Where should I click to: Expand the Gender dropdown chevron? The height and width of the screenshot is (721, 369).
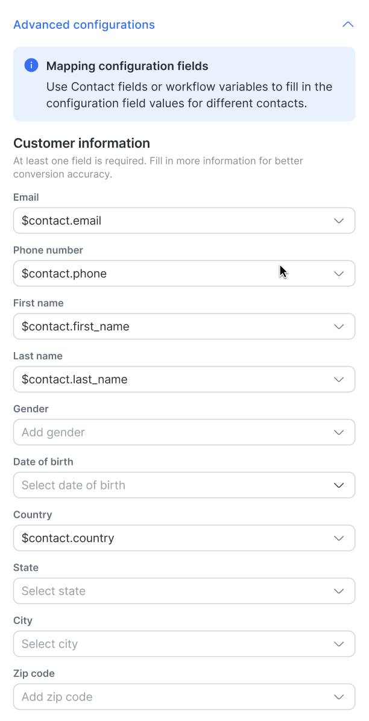tap(339, 432)
